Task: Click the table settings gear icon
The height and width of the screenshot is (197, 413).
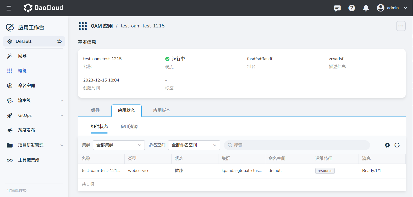Action: pyautogui.click(x=387, y=145)
